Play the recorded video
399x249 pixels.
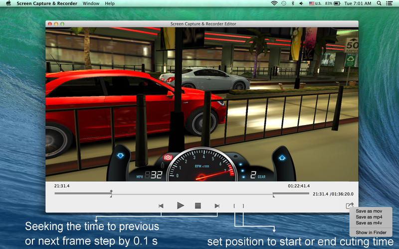click(x=181, y=205)
